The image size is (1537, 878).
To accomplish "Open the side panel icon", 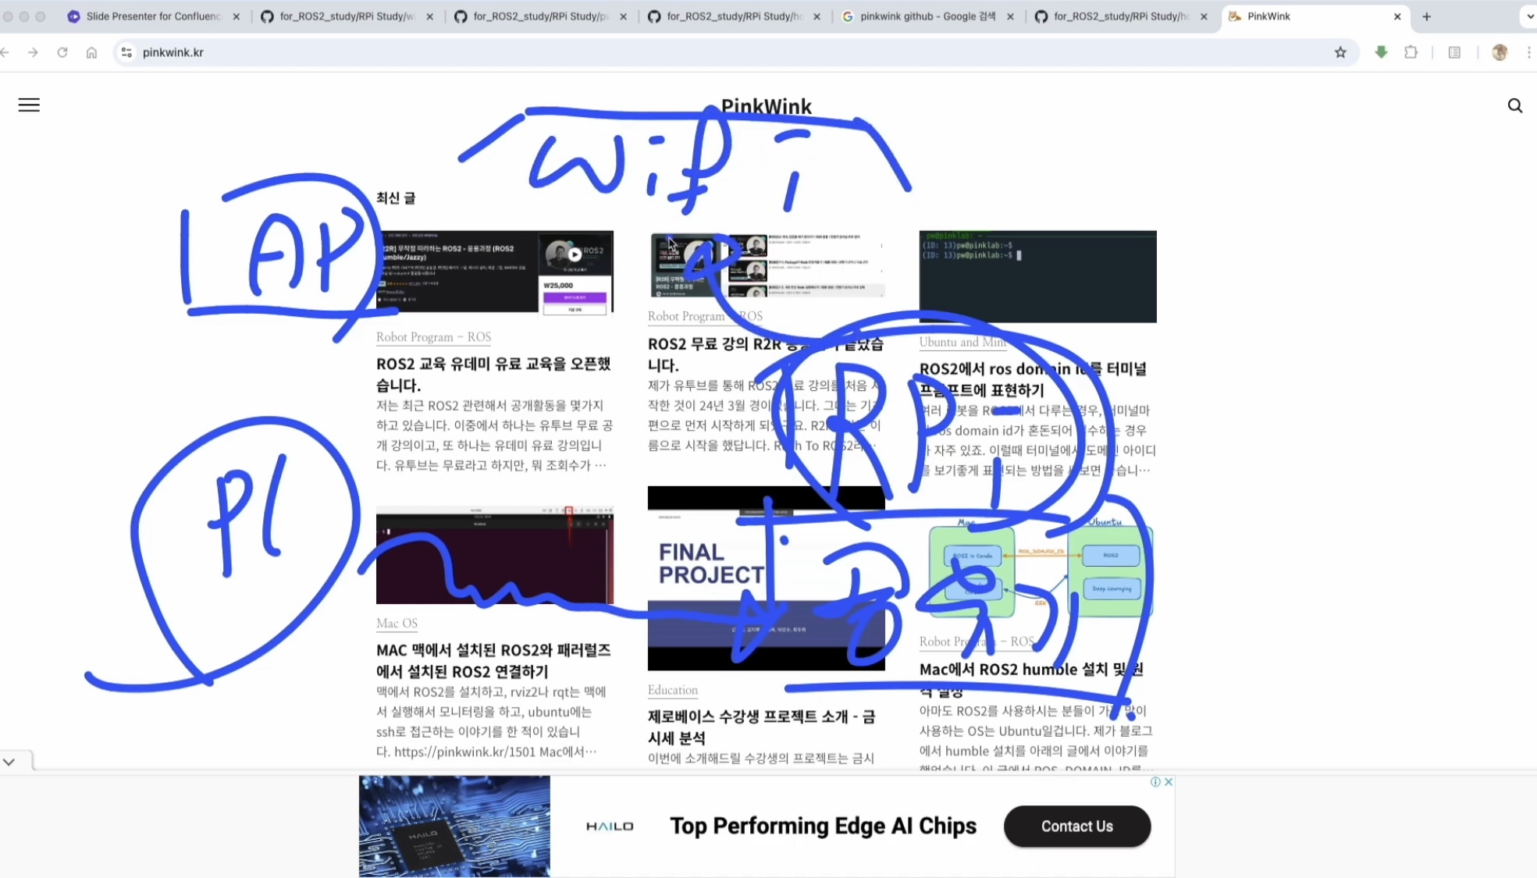I will [1454, 52].
